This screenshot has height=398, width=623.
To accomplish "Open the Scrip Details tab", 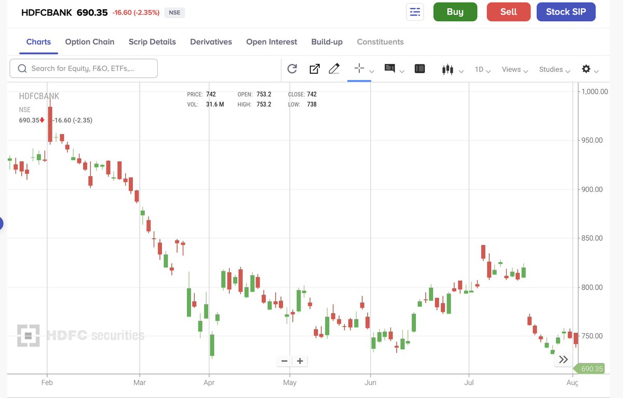I will click(x=152, y=42).
